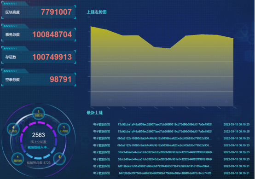Select the 空事务数 98791 stat card

pyautogui.click(x=39, y=80)
